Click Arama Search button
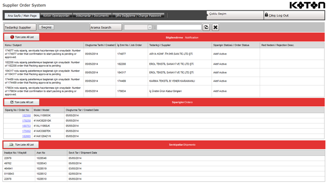This screenshot has height=185, width=328. click(x=106, y=27)
